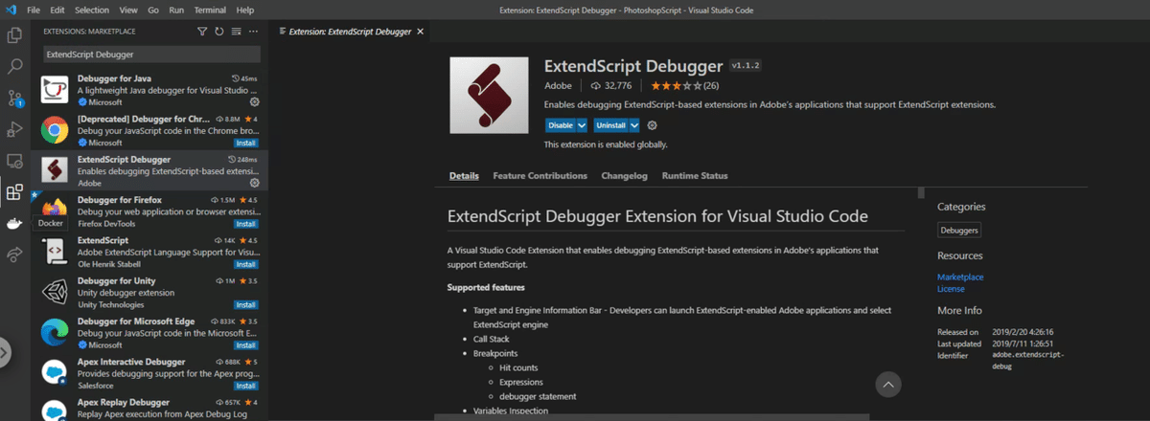Install the Deprecated Debugger for Chrome

[x=245, y=142]
